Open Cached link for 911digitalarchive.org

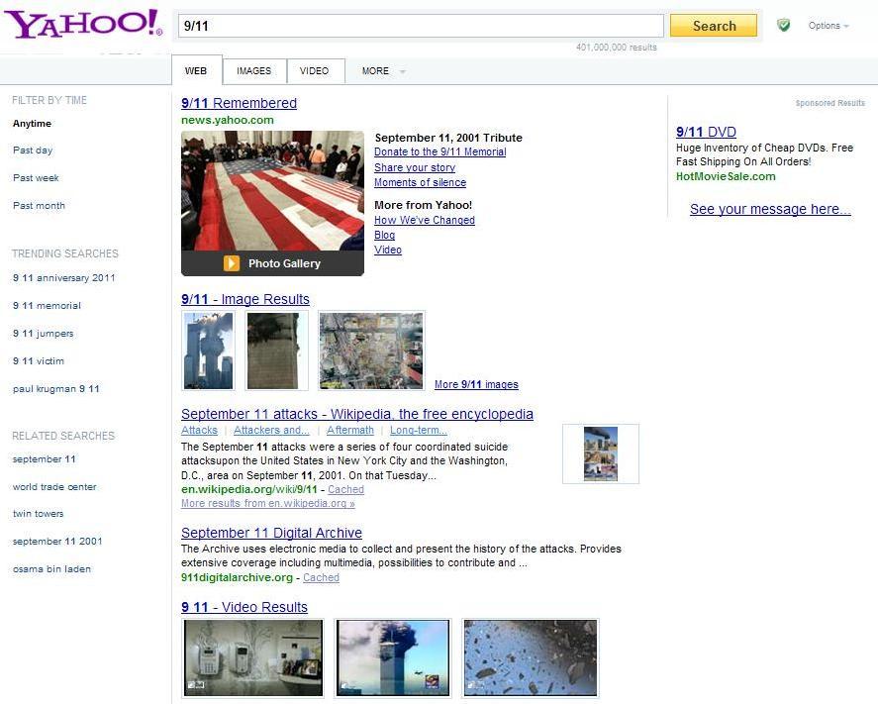point(322,577)
